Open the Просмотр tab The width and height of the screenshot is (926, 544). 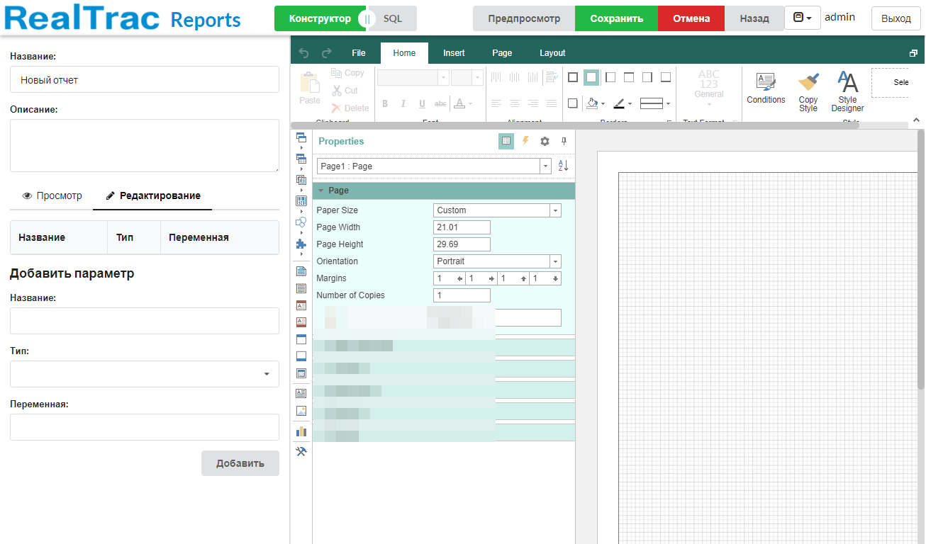point(52,195)
